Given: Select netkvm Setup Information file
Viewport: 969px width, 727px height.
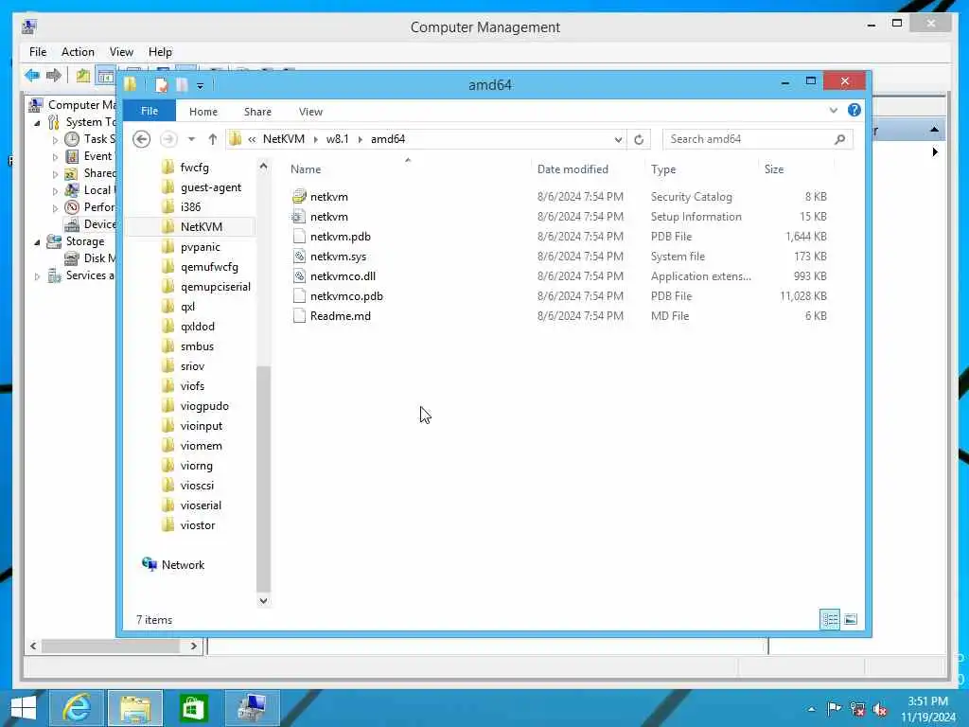Looking at the screenshot, I should (328, 217).
